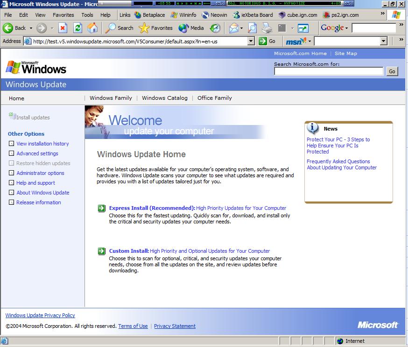Stop page loading with the red X icon
The width and height of the screenshot is (408, 347).
pos(63,29)
